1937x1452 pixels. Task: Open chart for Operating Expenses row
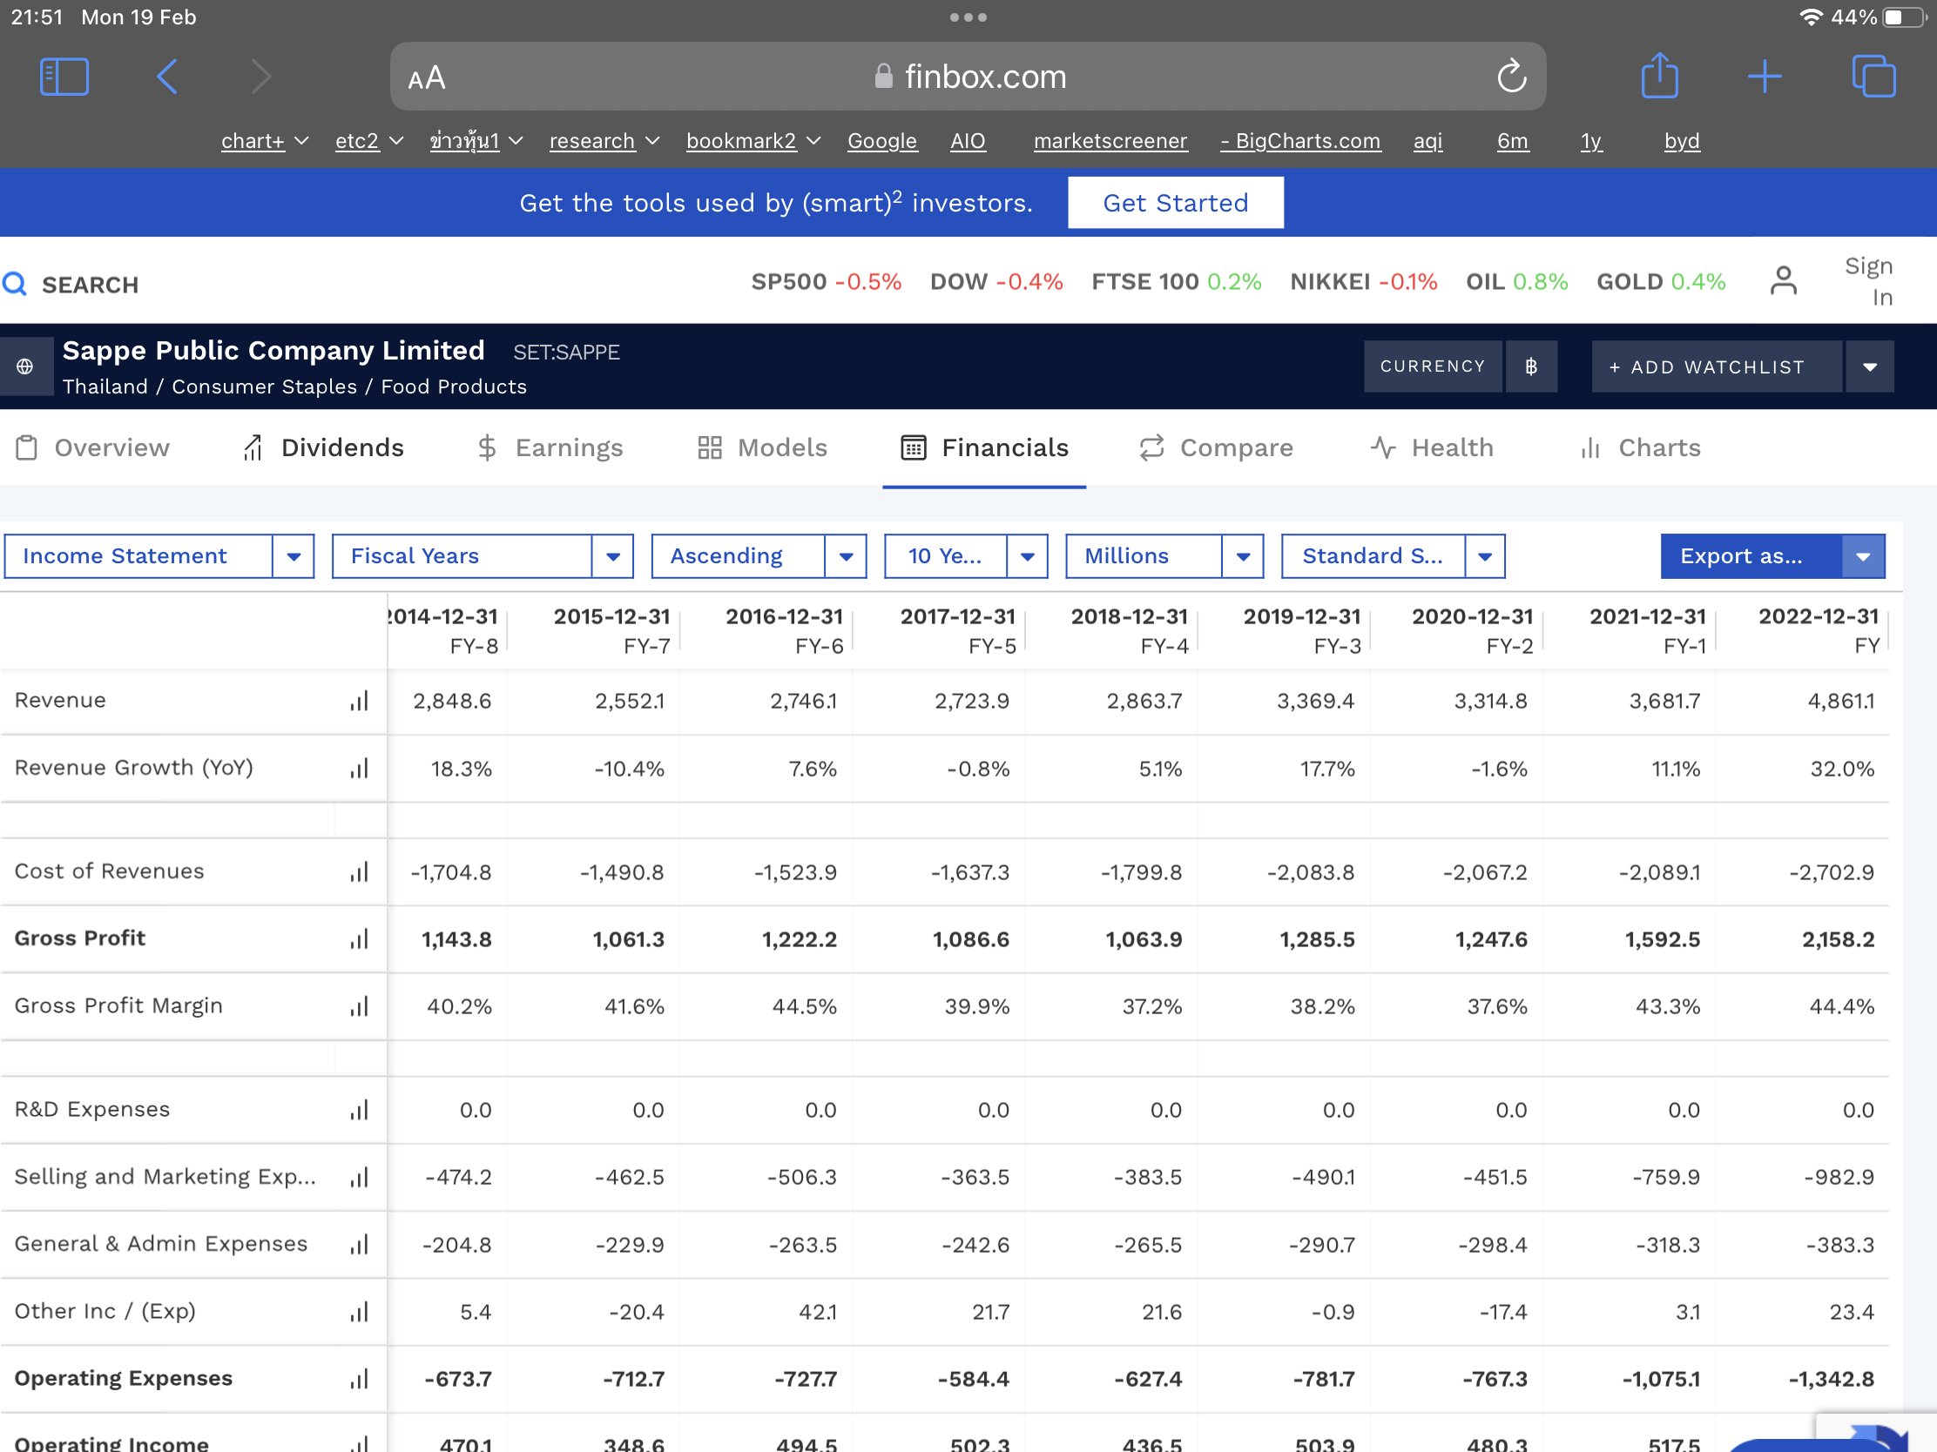click(359, 1379)
